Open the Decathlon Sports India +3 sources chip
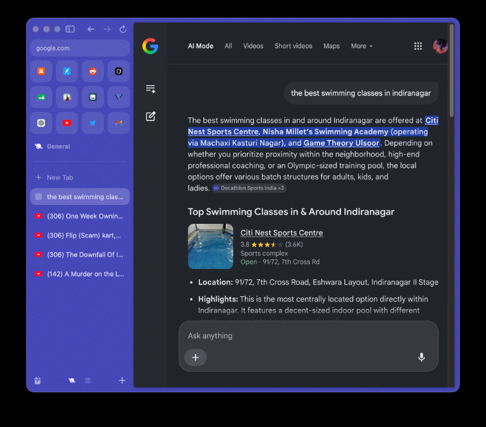This screenshot has height=427, width=486. tap(249, 188)
